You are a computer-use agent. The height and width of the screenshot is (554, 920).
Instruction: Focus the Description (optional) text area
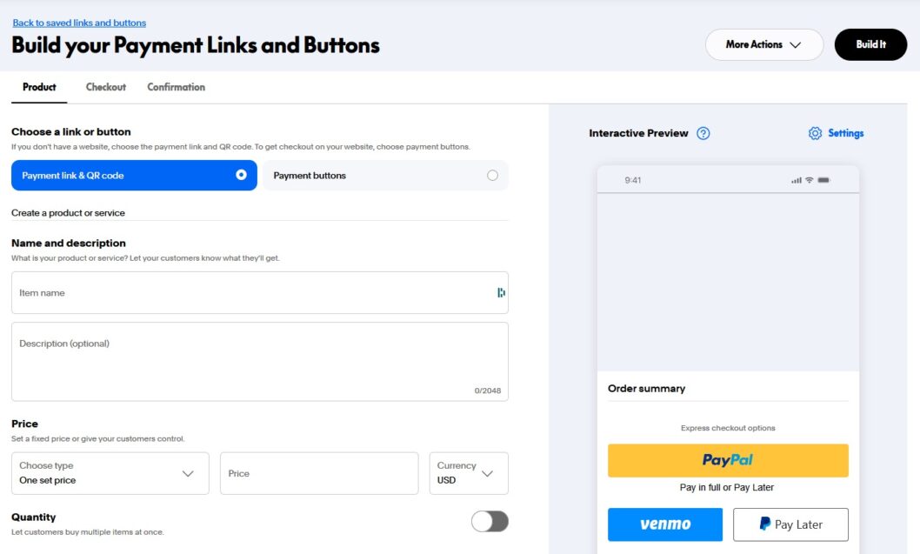(x=259, y=361)
